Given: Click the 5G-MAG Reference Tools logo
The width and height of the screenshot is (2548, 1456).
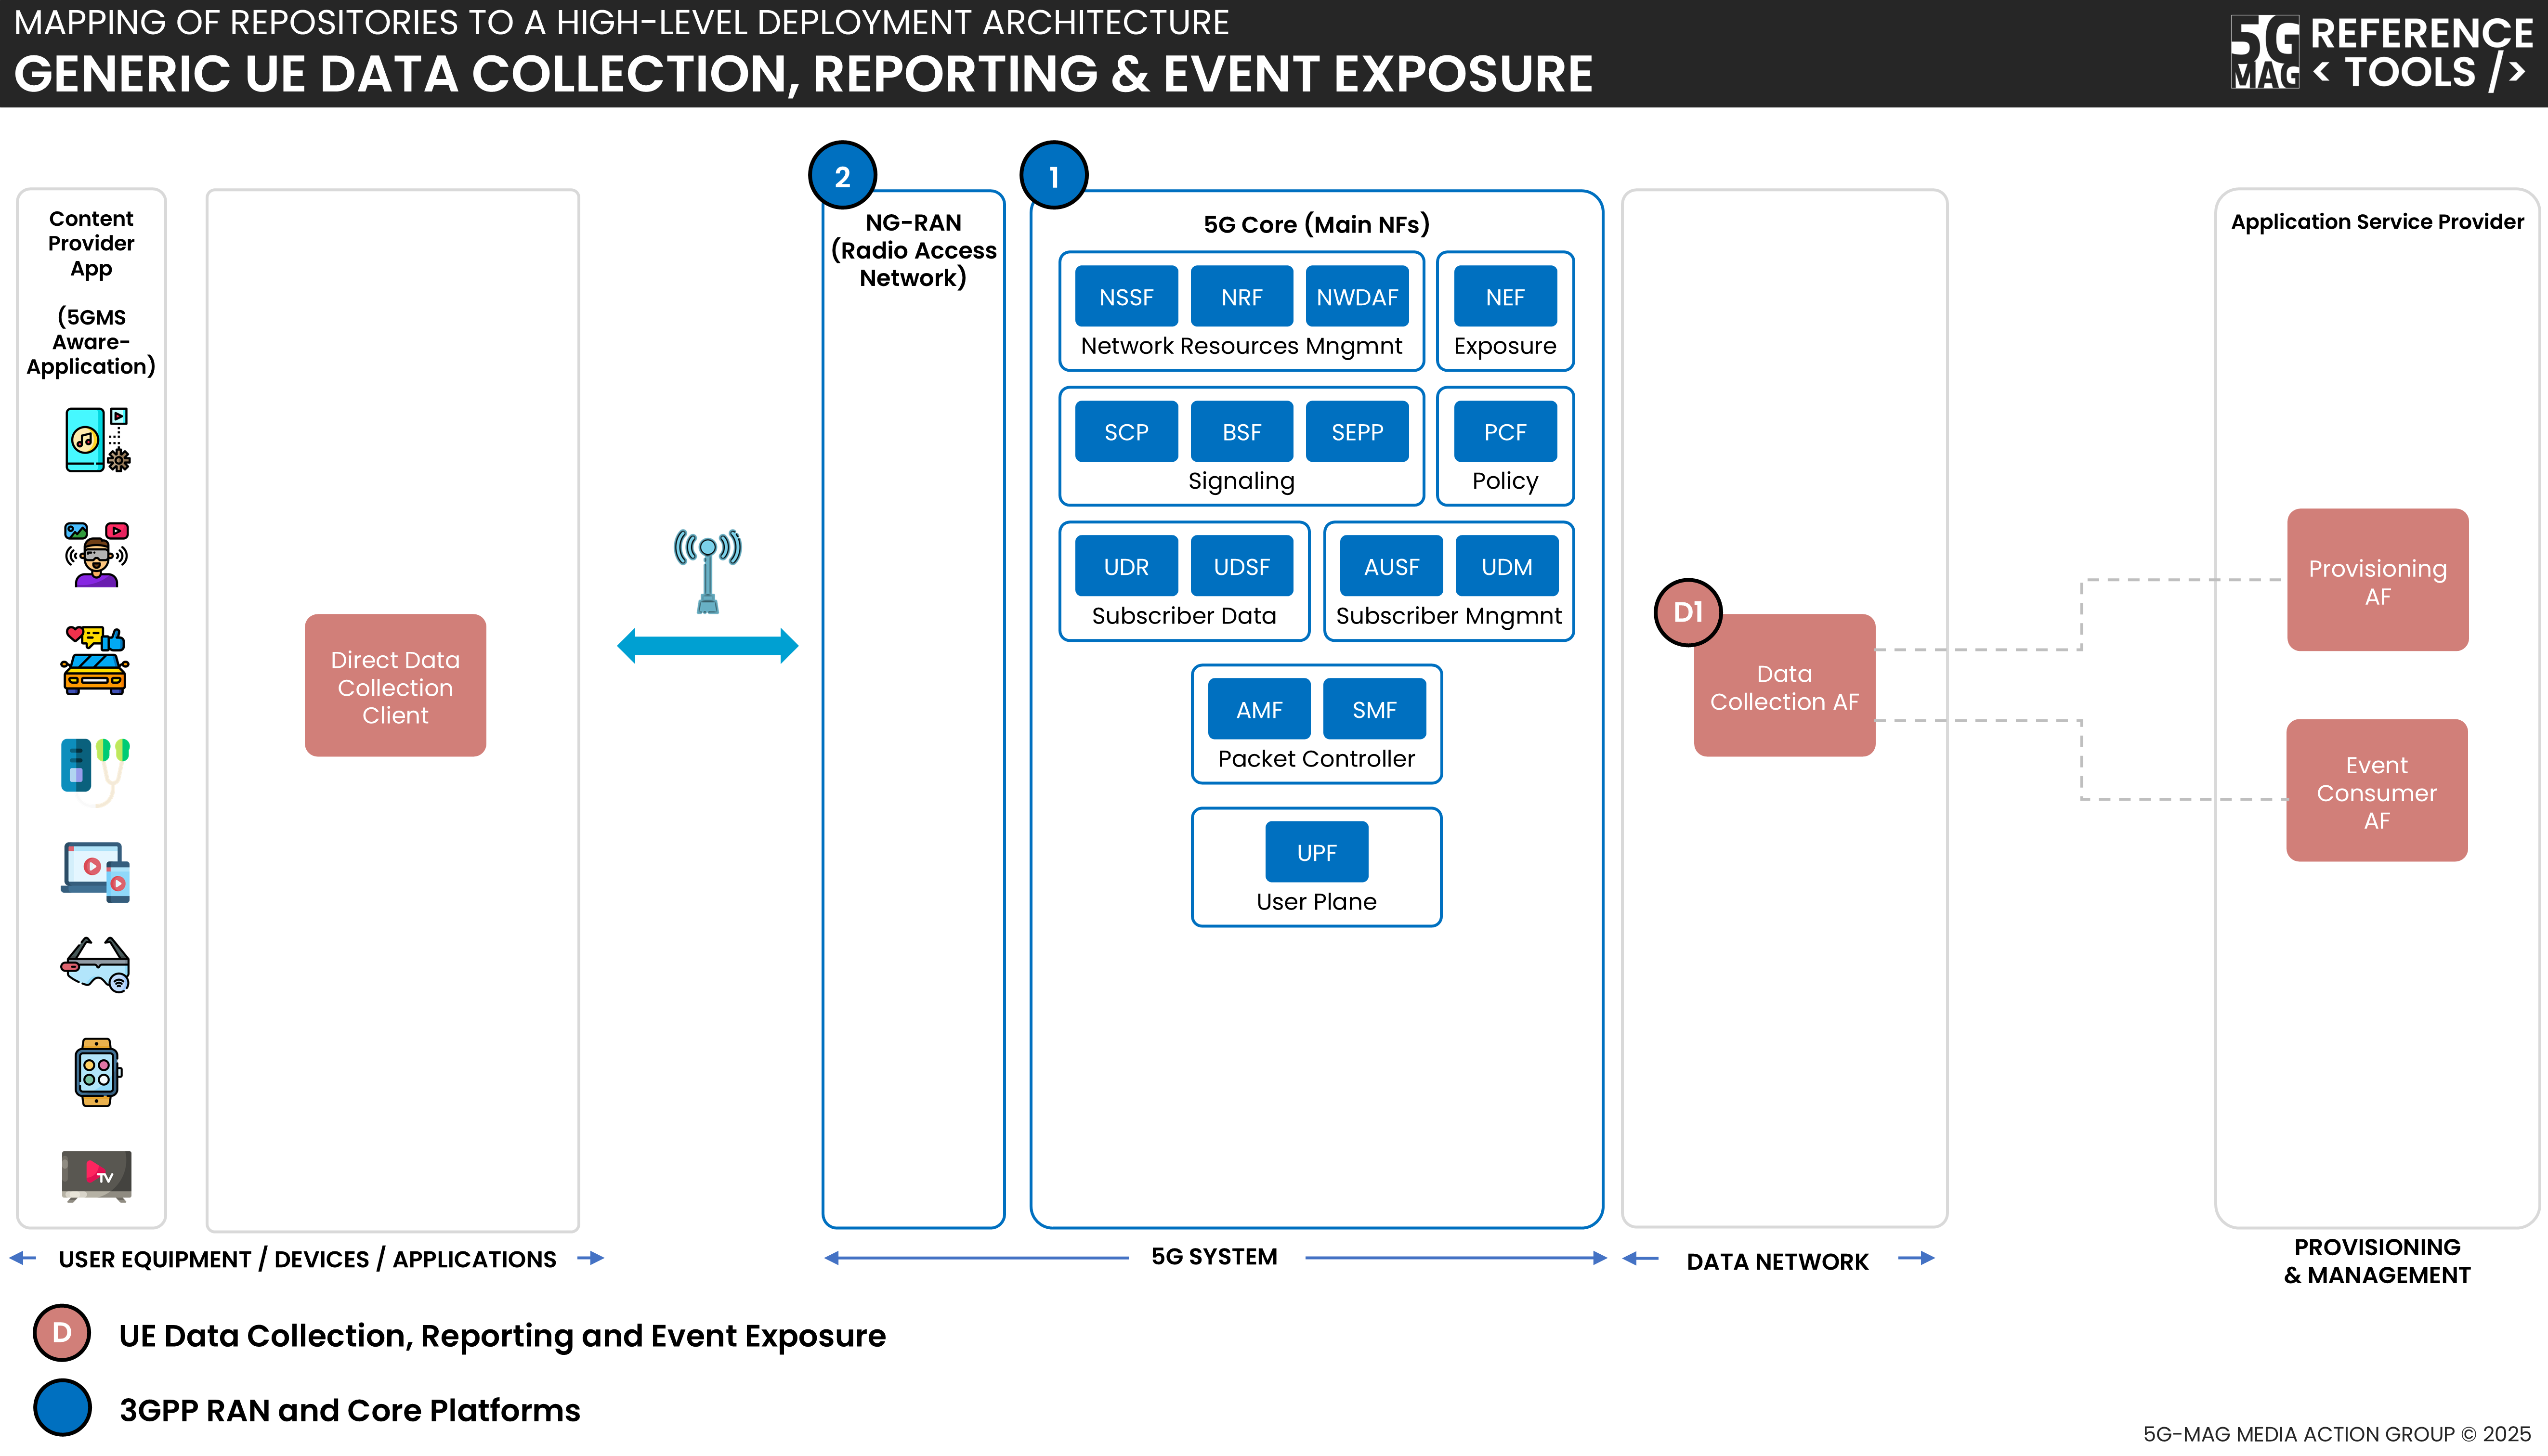Looking at the screenshot, I should click(2381, 53).
